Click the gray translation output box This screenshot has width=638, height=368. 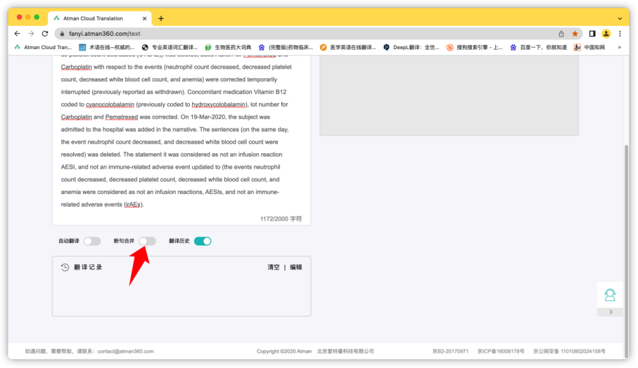tap(449, 96)
